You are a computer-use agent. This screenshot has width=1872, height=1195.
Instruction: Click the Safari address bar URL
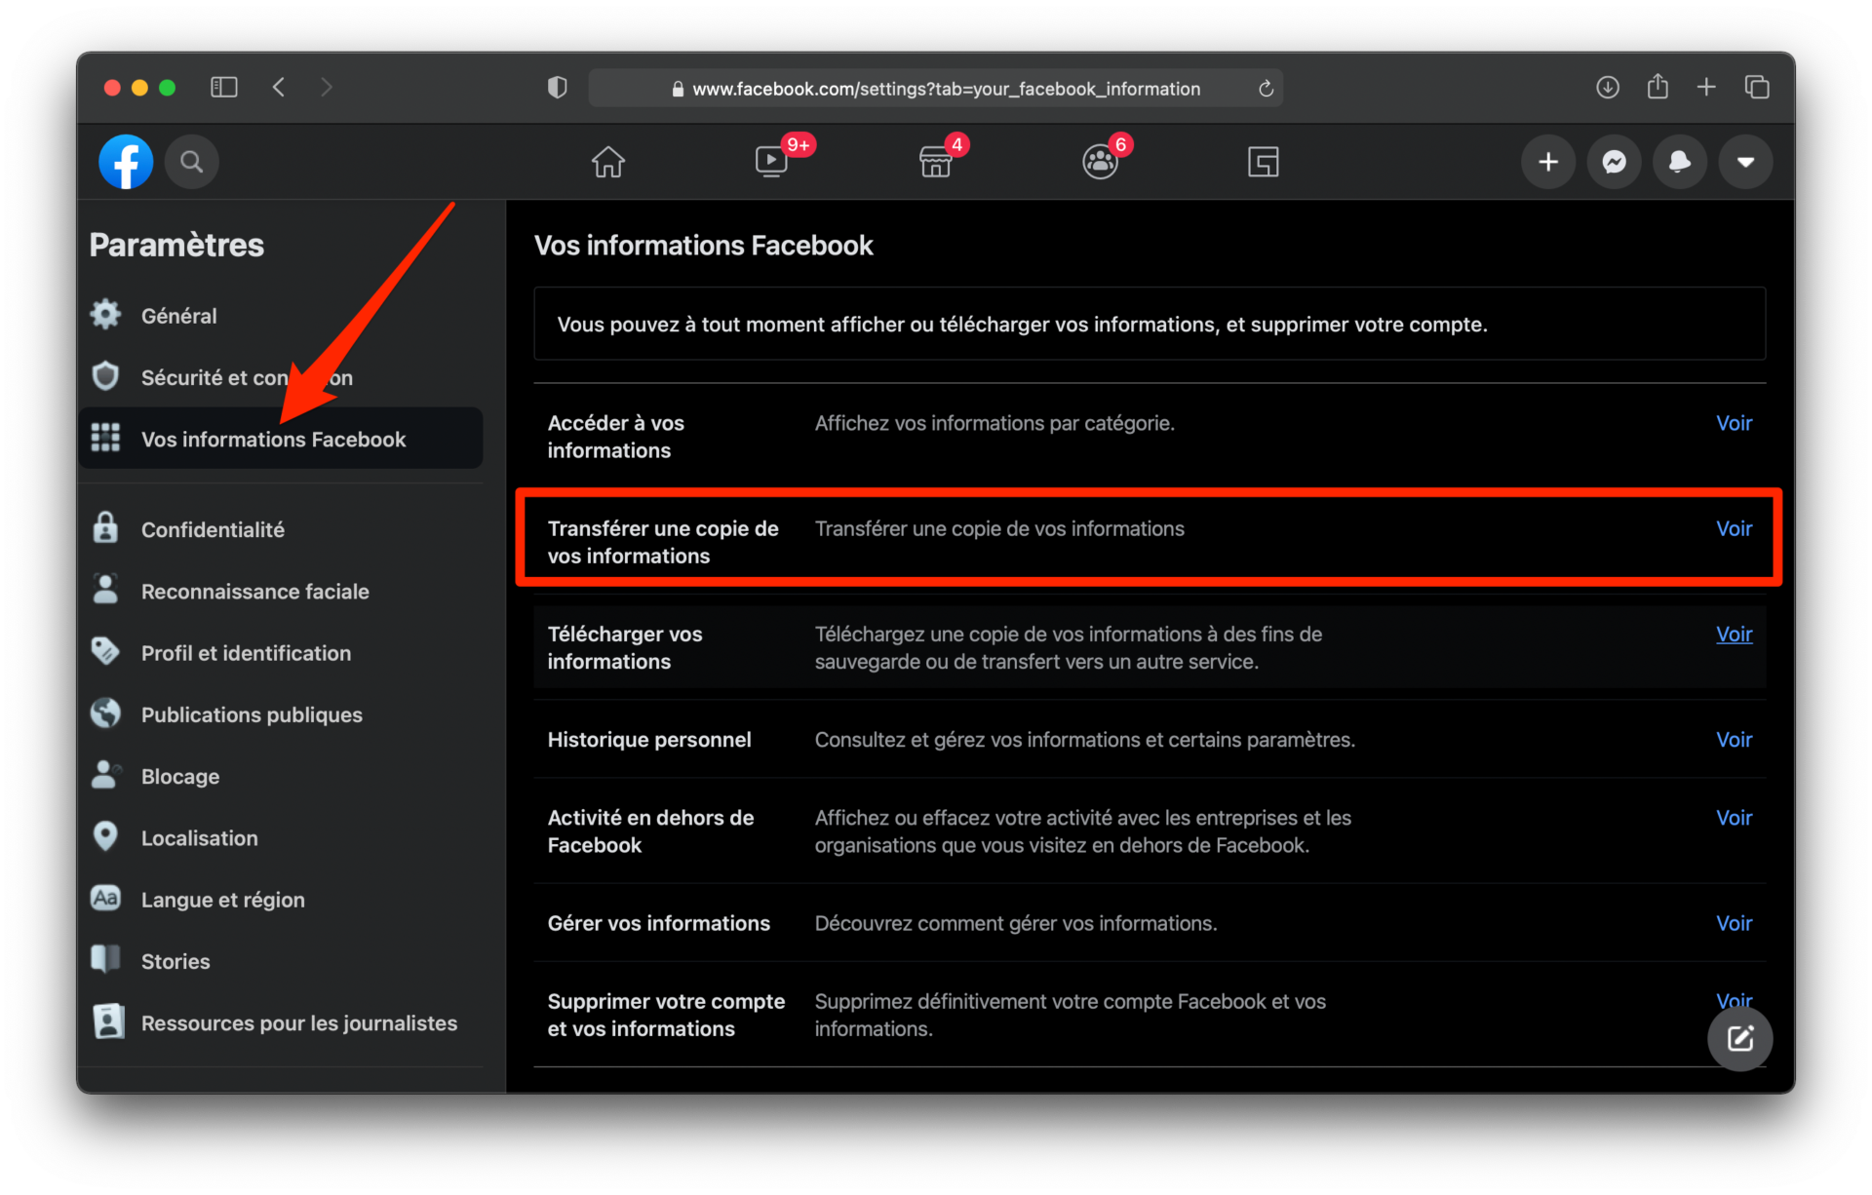(x=946, y=89)
